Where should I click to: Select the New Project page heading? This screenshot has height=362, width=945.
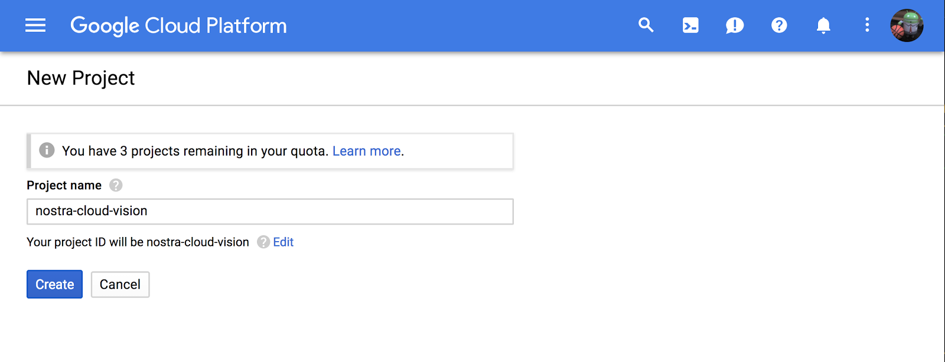point(80,78)
